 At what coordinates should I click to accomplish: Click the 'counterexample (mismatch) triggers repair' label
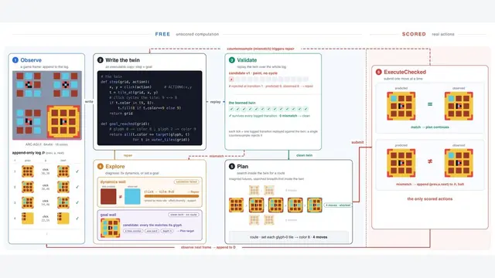pyautogui.click(x=261, y=49)
